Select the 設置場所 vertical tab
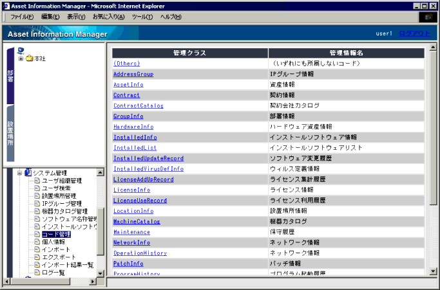The width and height of the screenshot is (440, 290). pos(10,133)
